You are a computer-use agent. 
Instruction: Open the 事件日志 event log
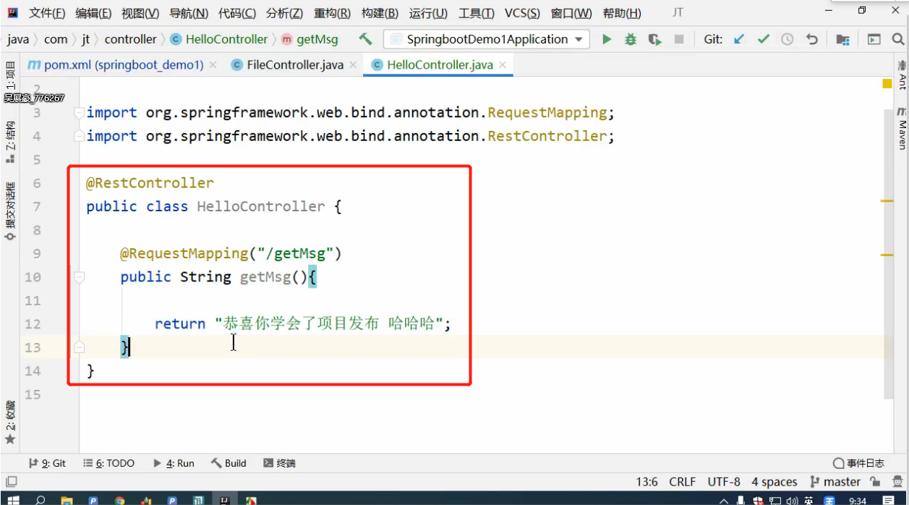tap(858, 463)
